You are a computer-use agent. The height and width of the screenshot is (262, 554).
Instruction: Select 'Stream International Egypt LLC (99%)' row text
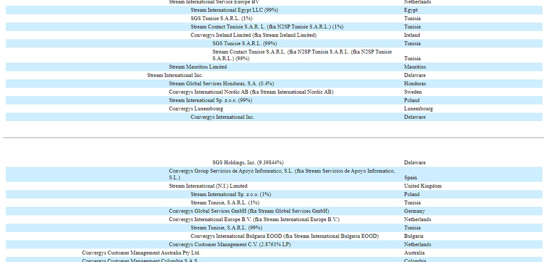click(x=234, y=10)
